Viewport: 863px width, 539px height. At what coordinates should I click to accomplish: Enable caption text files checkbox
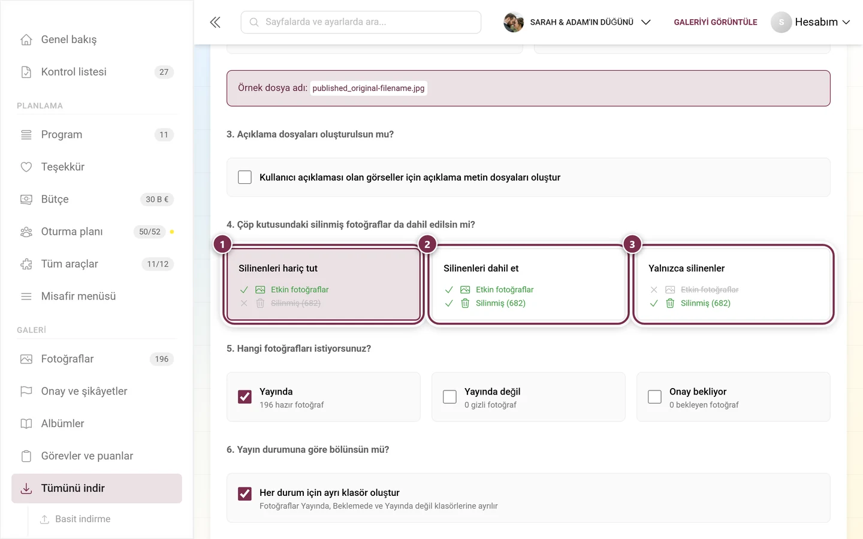[245, 177]
